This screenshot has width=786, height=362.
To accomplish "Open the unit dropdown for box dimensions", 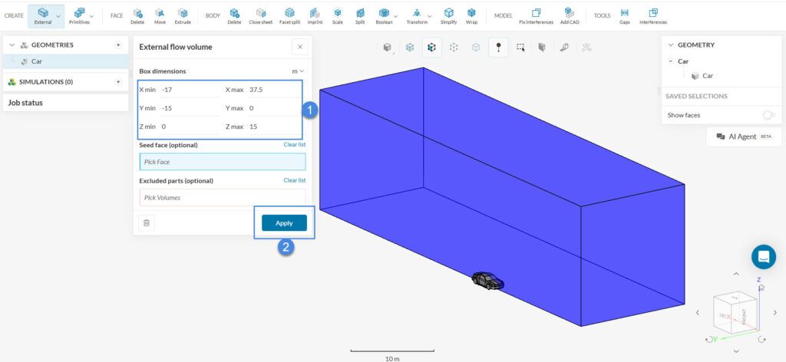I will 298,71.
